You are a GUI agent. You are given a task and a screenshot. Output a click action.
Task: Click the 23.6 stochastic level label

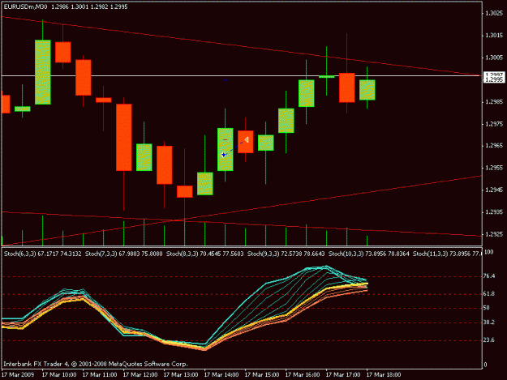coord(489,340)
